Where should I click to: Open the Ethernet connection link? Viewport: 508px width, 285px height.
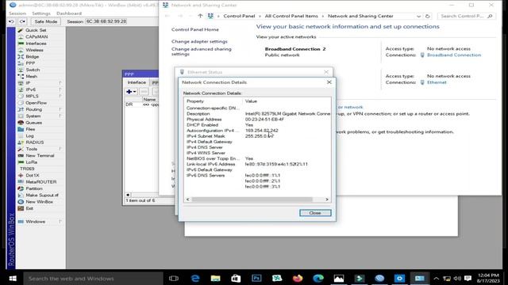[x=437, y=82]
